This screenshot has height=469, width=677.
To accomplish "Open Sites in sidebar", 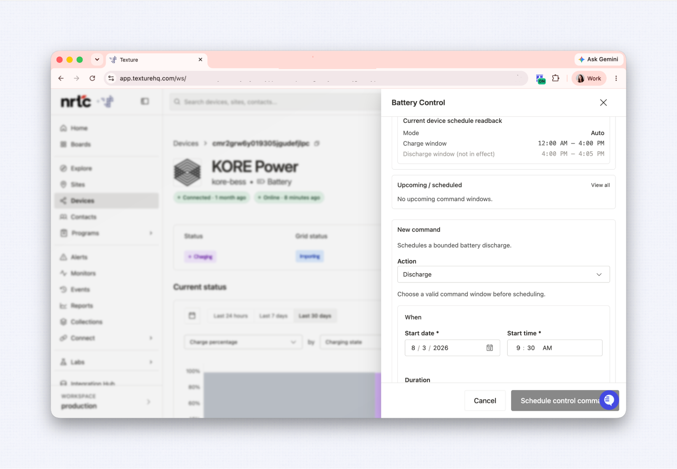I will pyautogui.click(x=106, y=184).
